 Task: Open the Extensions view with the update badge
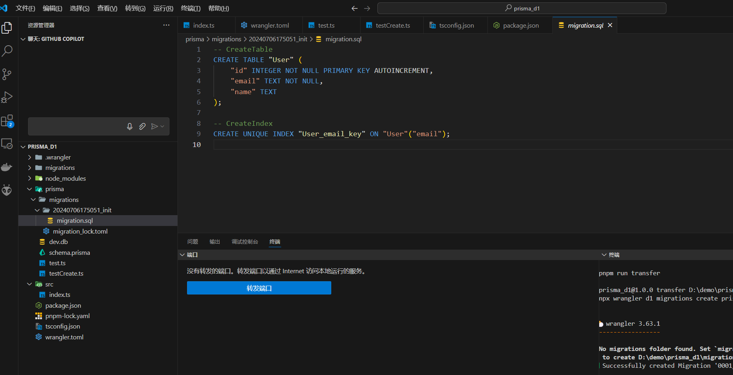coord(7,121)
